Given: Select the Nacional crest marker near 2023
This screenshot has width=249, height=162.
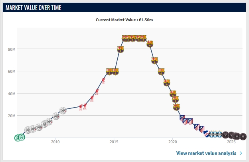Looking at the screenshot, I should click(x=207, y=134).
